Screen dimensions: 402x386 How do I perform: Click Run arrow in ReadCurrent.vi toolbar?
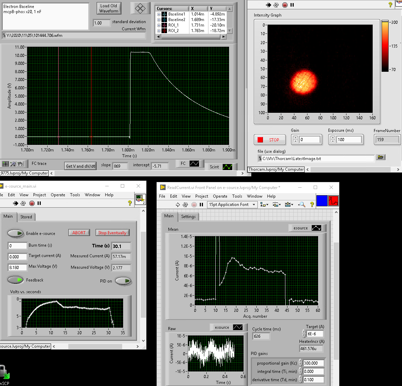[x=178, y=205]
